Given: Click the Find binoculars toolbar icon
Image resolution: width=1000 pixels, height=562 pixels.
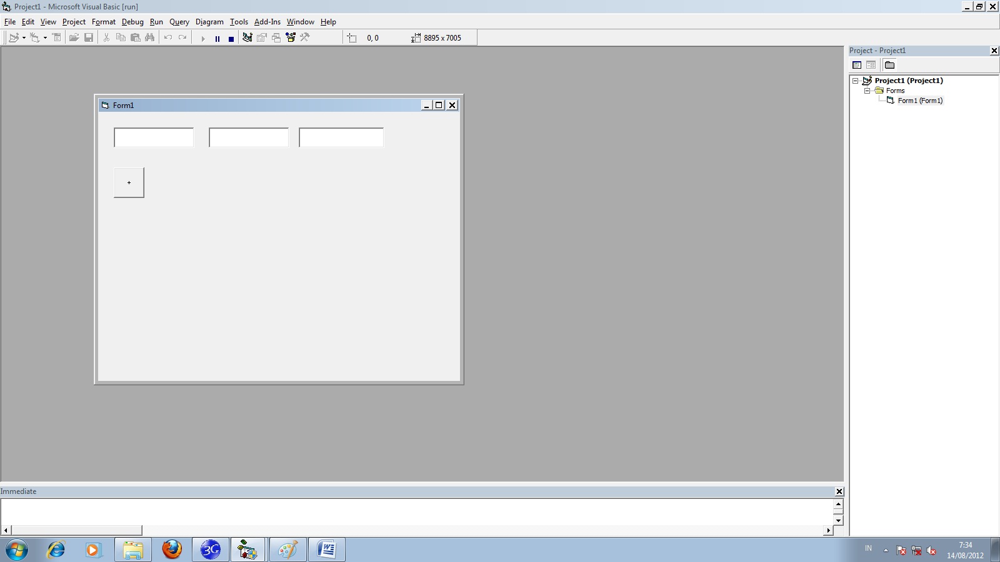Looking at the screenshot, I should pos(149,37).
